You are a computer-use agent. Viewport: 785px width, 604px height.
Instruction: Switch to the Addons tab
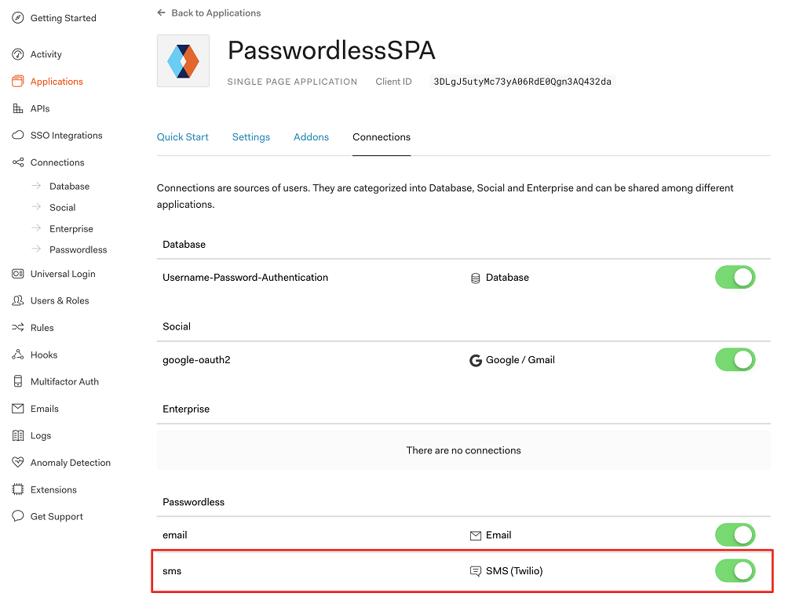(311, 137)
